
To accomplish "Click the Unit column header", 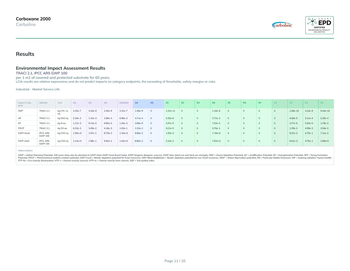I will point(60,103).
